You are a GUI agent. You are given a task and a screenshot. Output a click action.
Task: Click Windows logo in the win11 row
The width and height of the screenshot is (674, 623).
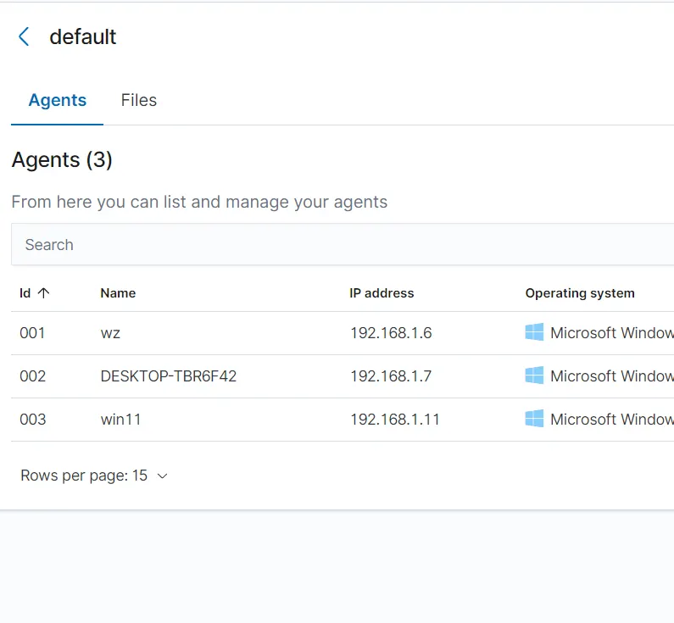coord(534,419)
